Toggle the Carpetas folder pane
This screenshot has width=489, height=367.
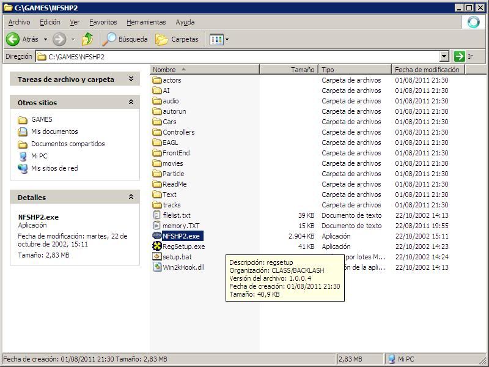click(177, 39)
